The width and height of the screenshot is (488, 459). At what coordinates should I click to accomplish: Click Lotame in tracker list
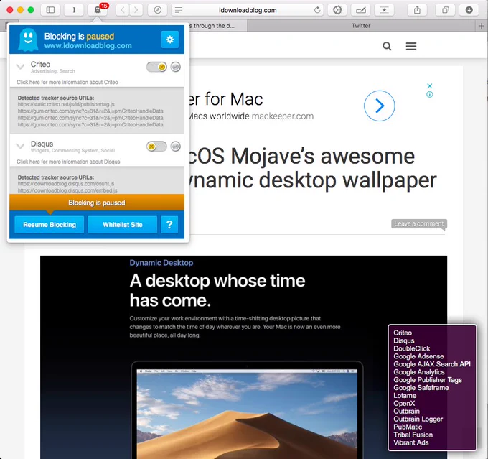405,396
